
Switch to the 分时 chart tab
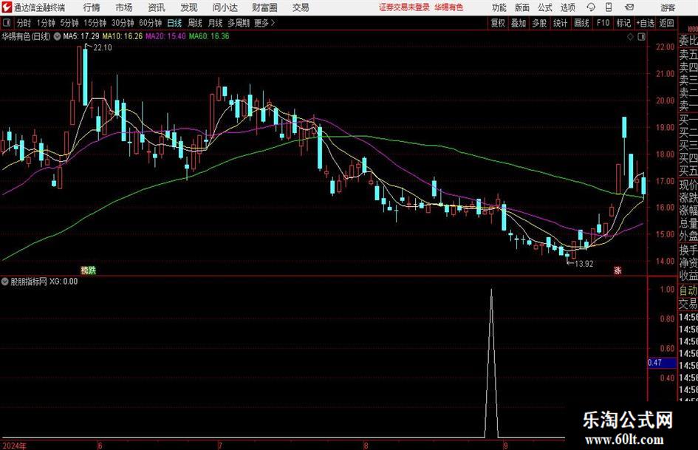24,23
